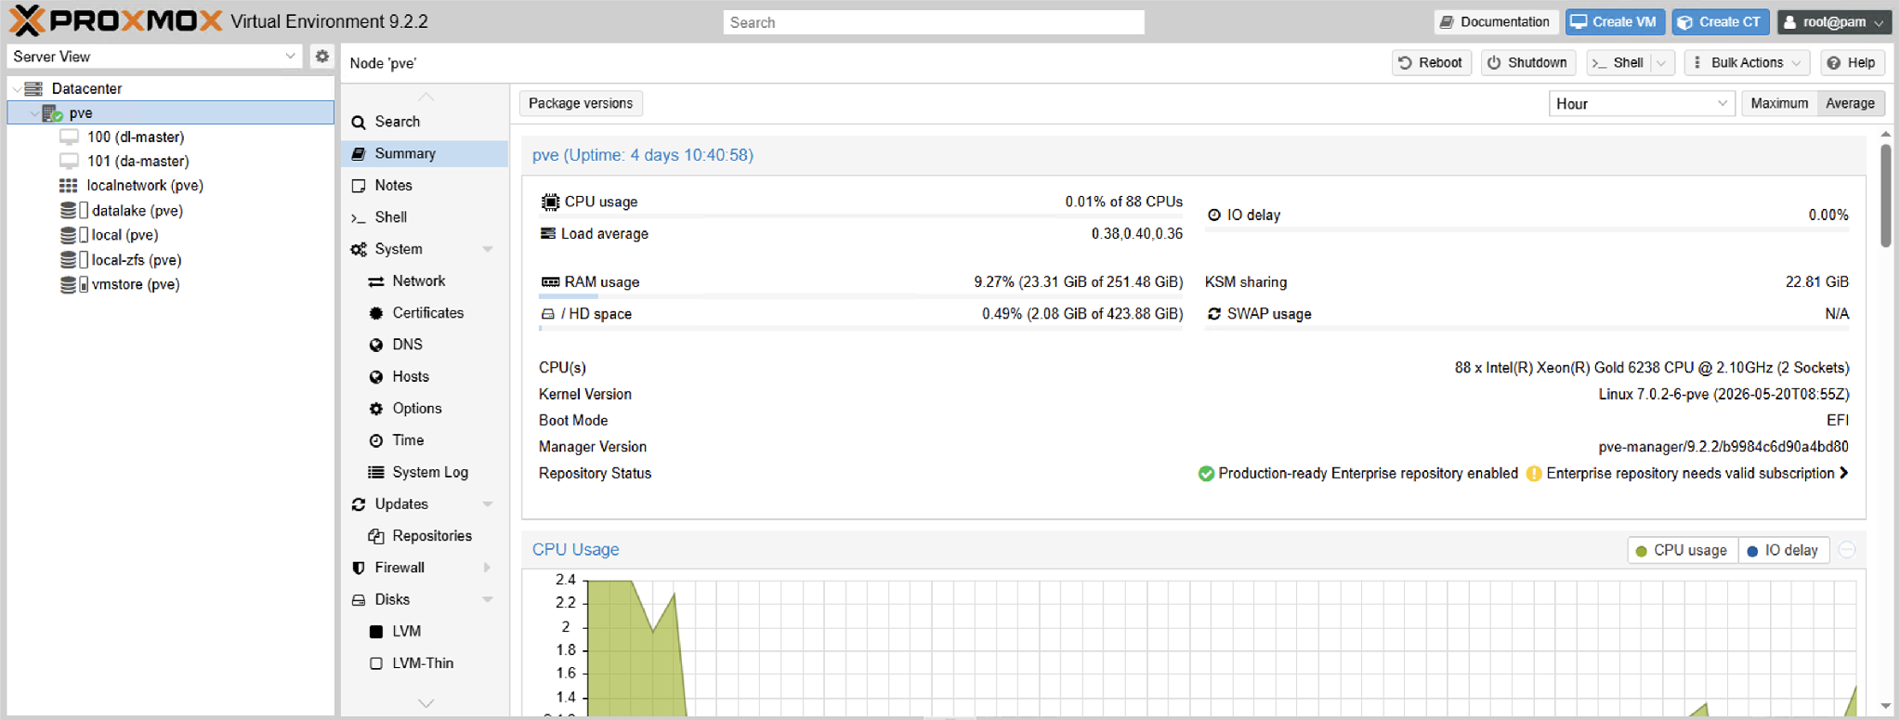Open the Summary menu item
Viewport: 1900px width, 720px height.
pyautogui.click(x=425, y=154)
